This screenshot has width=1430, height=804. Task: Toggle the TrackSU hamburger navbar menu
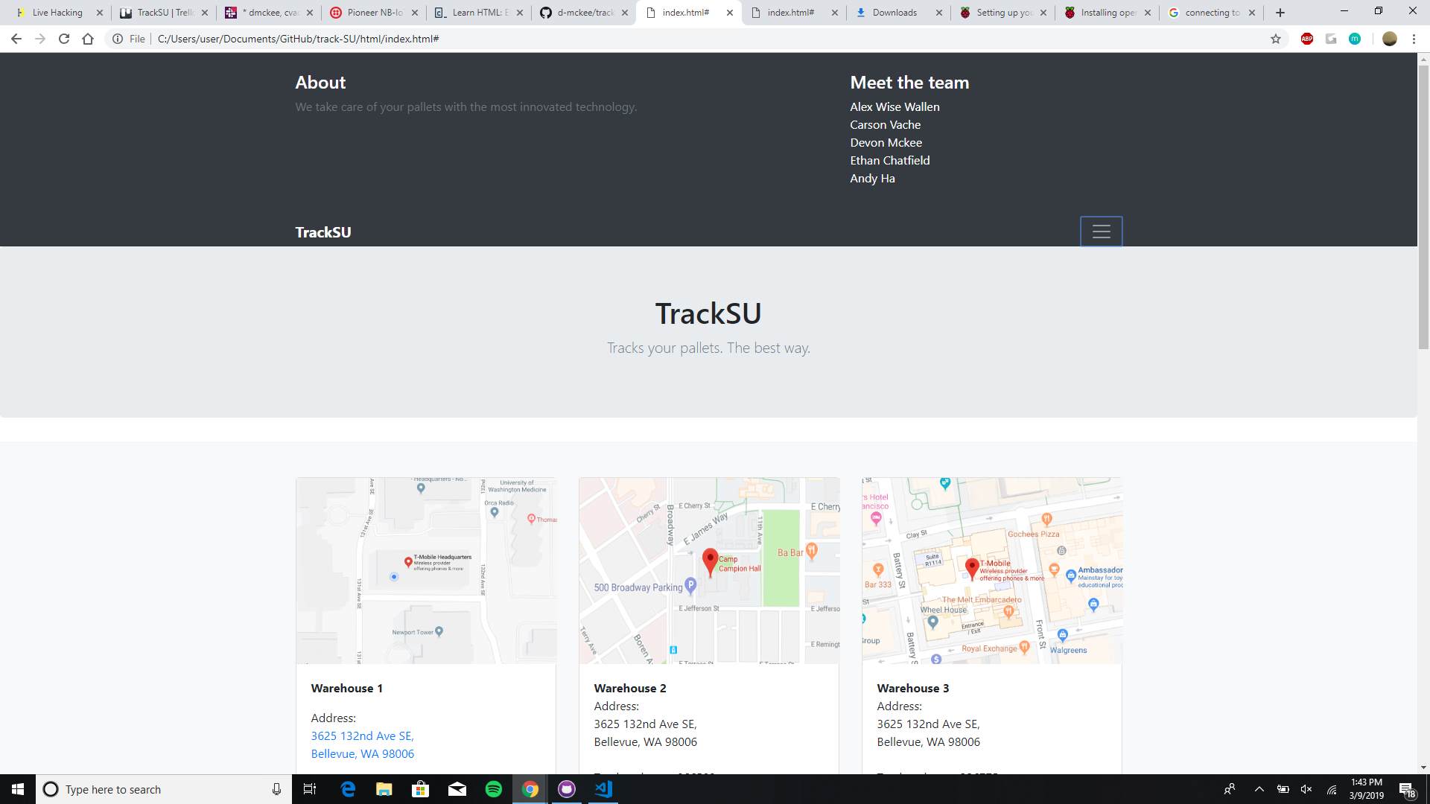[x=1101, y=232]
